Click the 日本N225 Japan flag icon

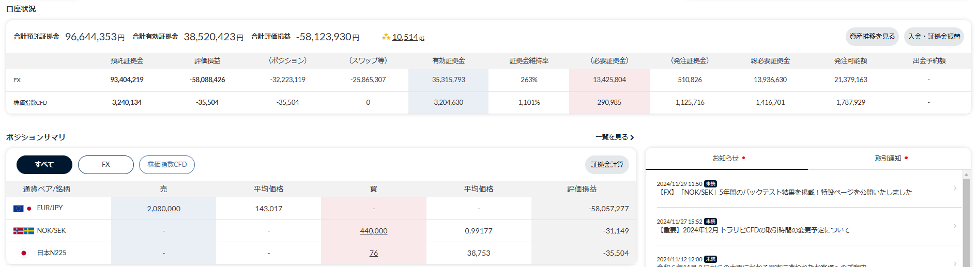coord(23,253)
